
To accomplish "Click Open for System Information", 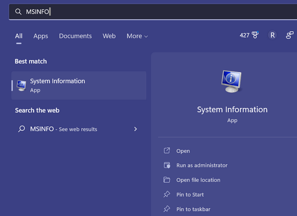I will coord(183,151).
